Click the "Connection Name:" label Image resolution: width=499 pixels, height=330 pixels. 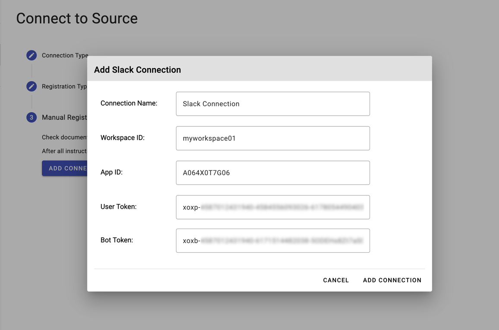tap(129, 103)
